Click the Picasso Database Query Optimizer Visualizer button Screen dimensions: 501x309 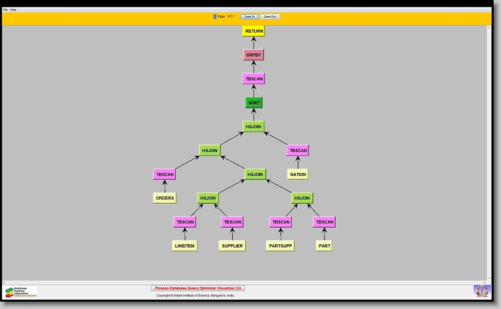tap(198, 287)
